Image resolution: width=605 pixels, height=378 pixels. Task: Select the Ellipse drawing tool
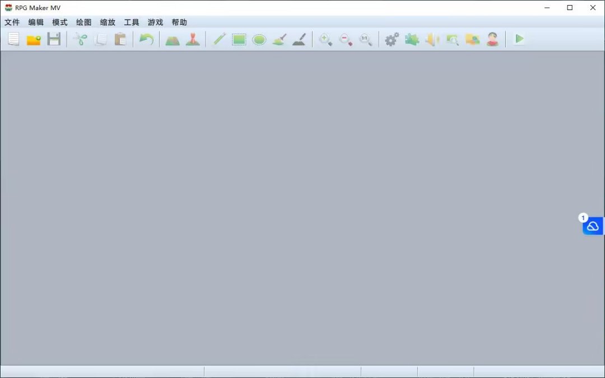pyautogui.click(x=259, y=39)
